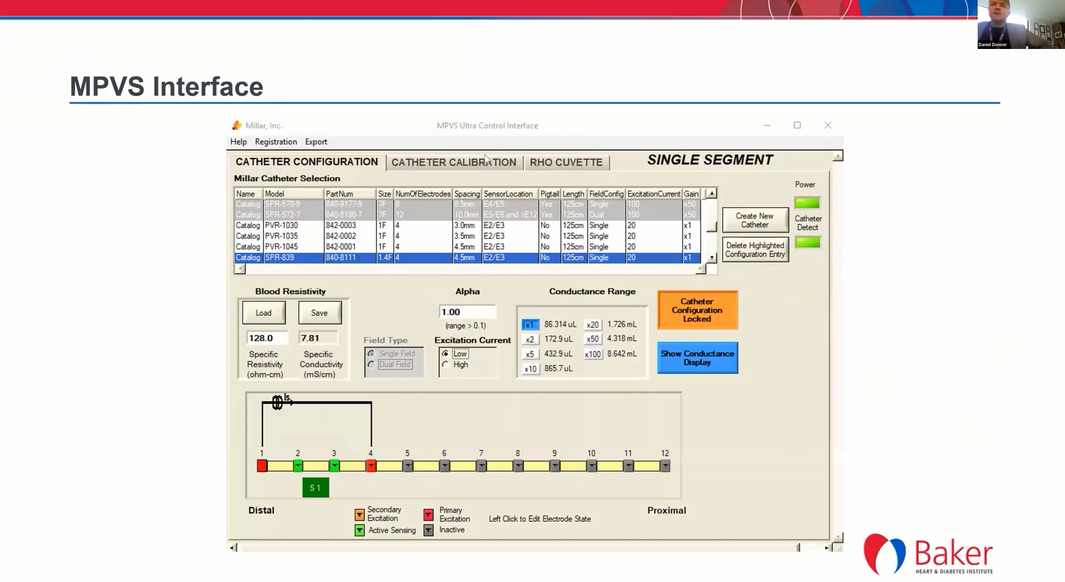Click the Millar flame logo icon

(x=237, y=126)
